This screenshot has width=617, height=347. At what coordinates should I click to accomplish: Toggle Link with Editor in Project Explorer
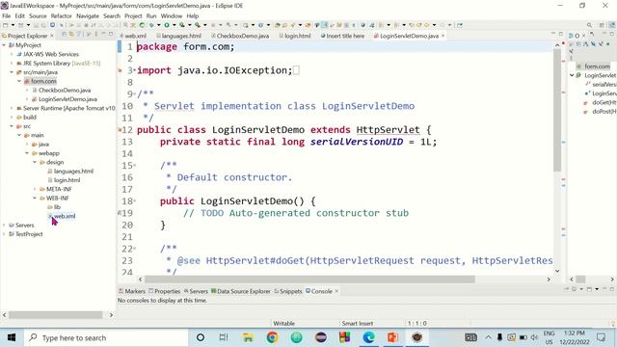coord(71,35)
